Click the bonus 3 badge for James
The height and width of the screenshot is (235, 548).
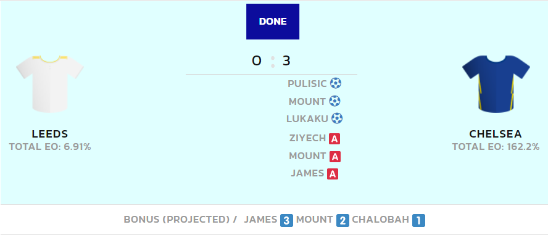[x=286, y=220]
